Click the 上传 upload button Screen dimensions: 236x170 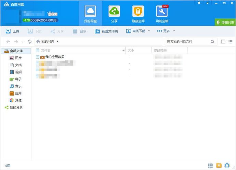pos(13,31)
